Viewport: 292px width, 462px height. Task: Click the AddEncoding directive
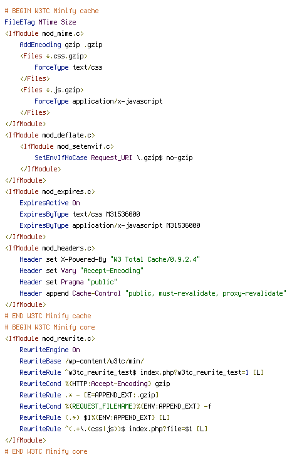pyautogui.click(x=40, y=45)
